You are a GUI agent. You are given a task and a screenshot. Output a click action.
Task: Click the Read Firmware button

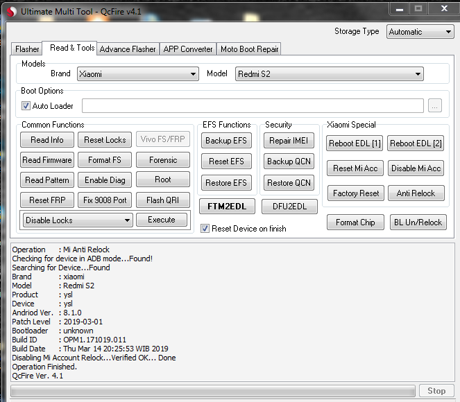[47, 160]
